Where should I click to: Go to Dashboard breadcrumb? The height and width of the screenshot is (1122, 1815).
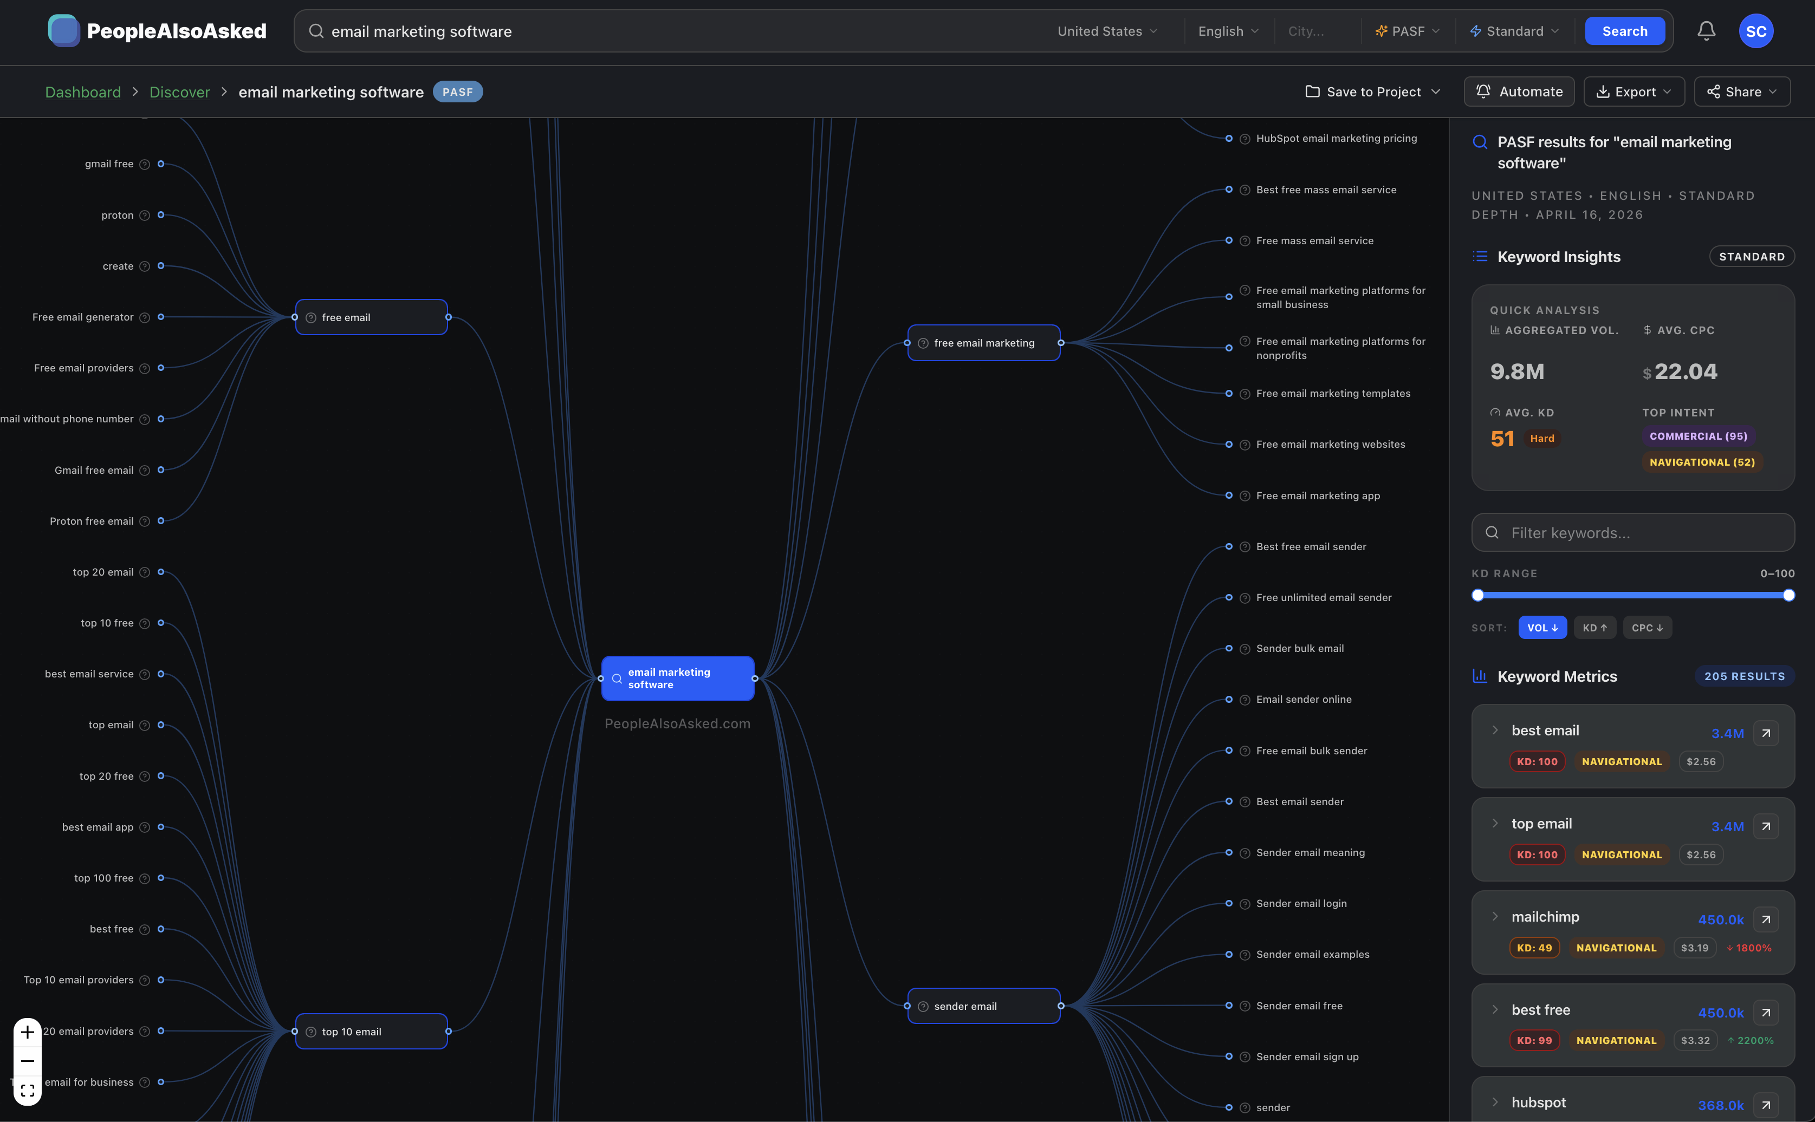82,92
